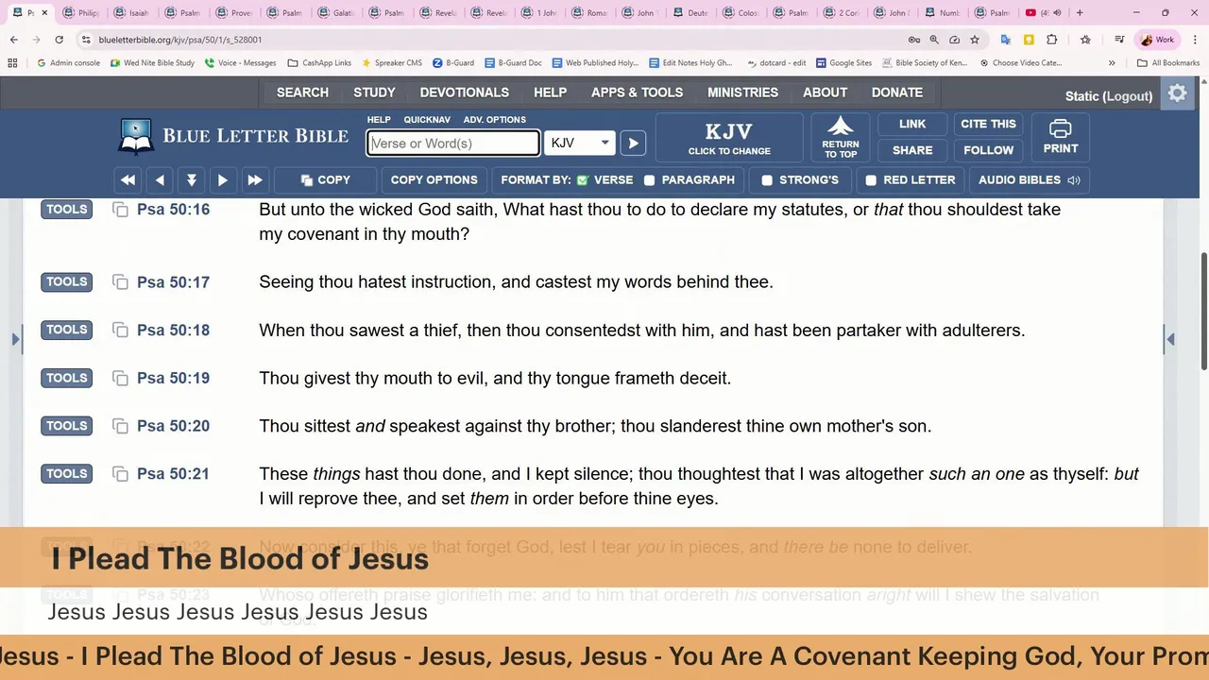Run the verse search arrow button
The height and width of the screenshot is (680, 1209).
633,144
